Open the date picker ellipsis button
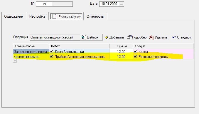The height and width of the screenshot is (114, 199). 122,4
